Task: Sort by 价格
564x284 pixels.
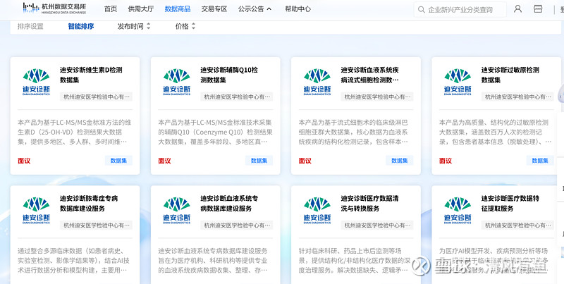Action: pyautogui.click(x=185, y=26)
